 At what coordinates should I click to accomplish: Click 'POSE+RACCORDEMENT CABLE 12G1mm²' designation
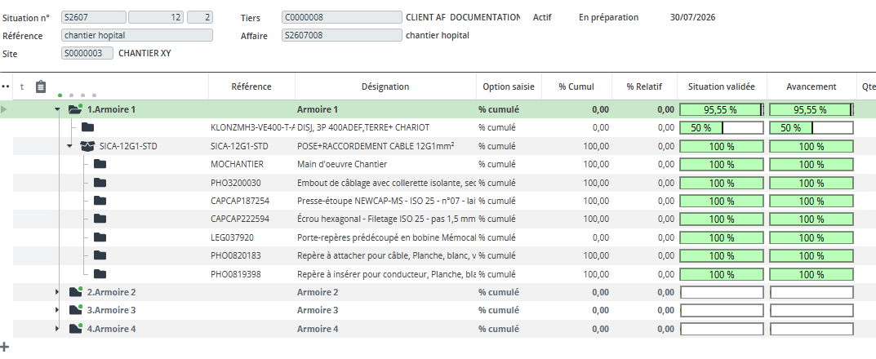tap(376, 146)
